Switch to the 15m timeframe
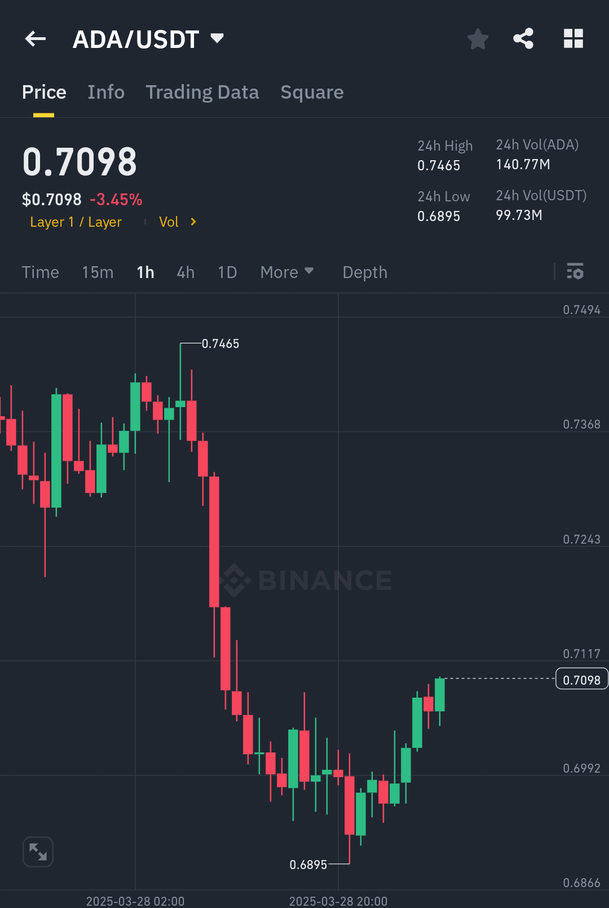Image resolution: width=609 pixels, height=908 pixels. (x=97, y=272)
